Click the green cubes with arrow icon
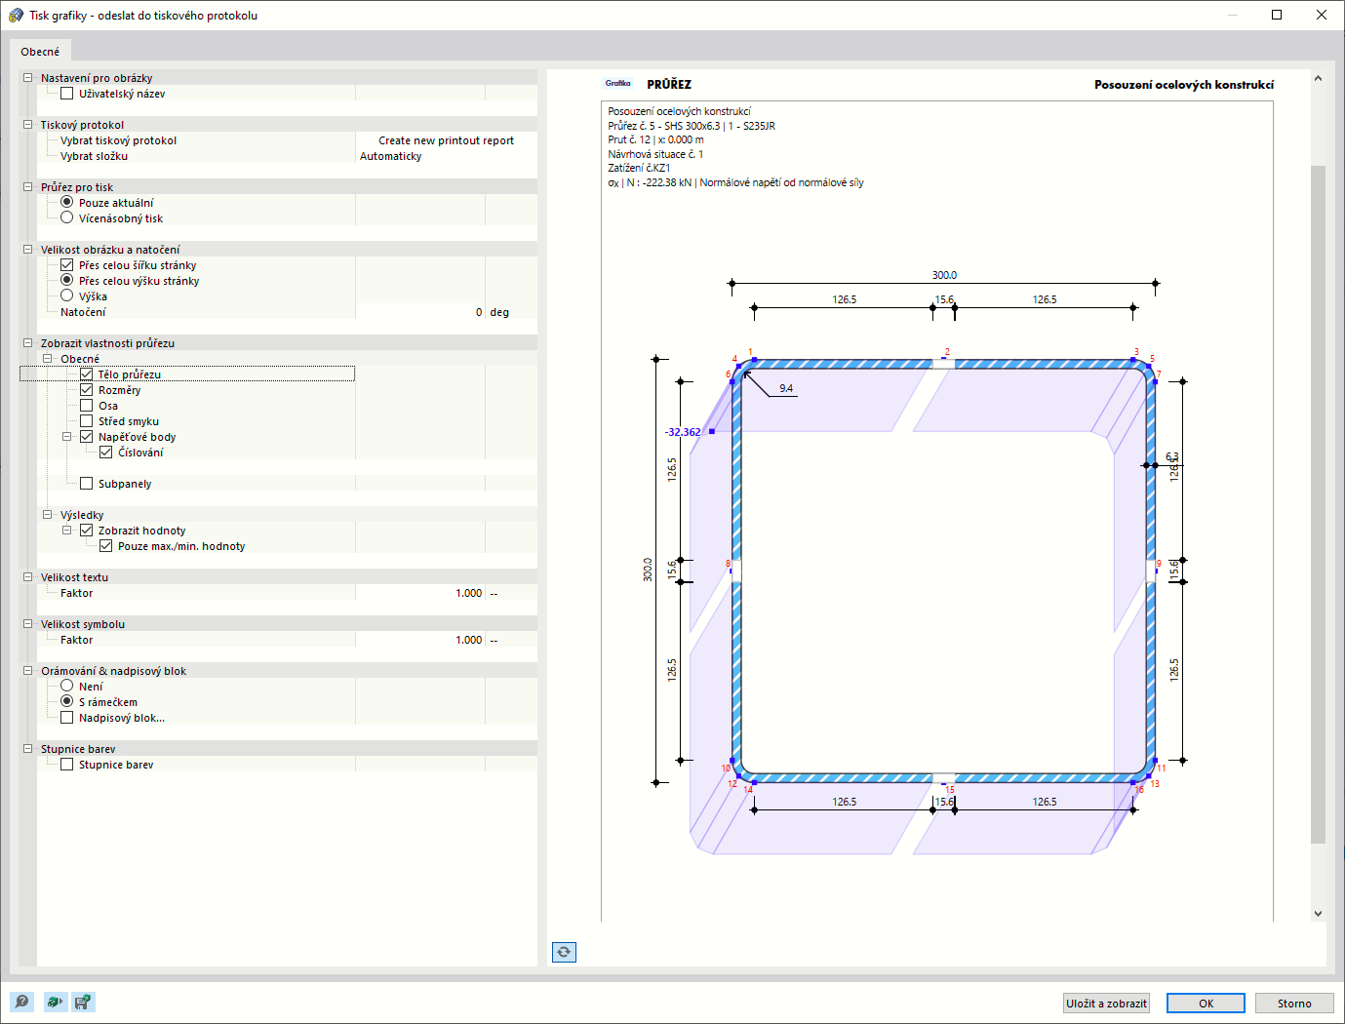Screen dimensions: 1345x1024 coord(55,1002)
